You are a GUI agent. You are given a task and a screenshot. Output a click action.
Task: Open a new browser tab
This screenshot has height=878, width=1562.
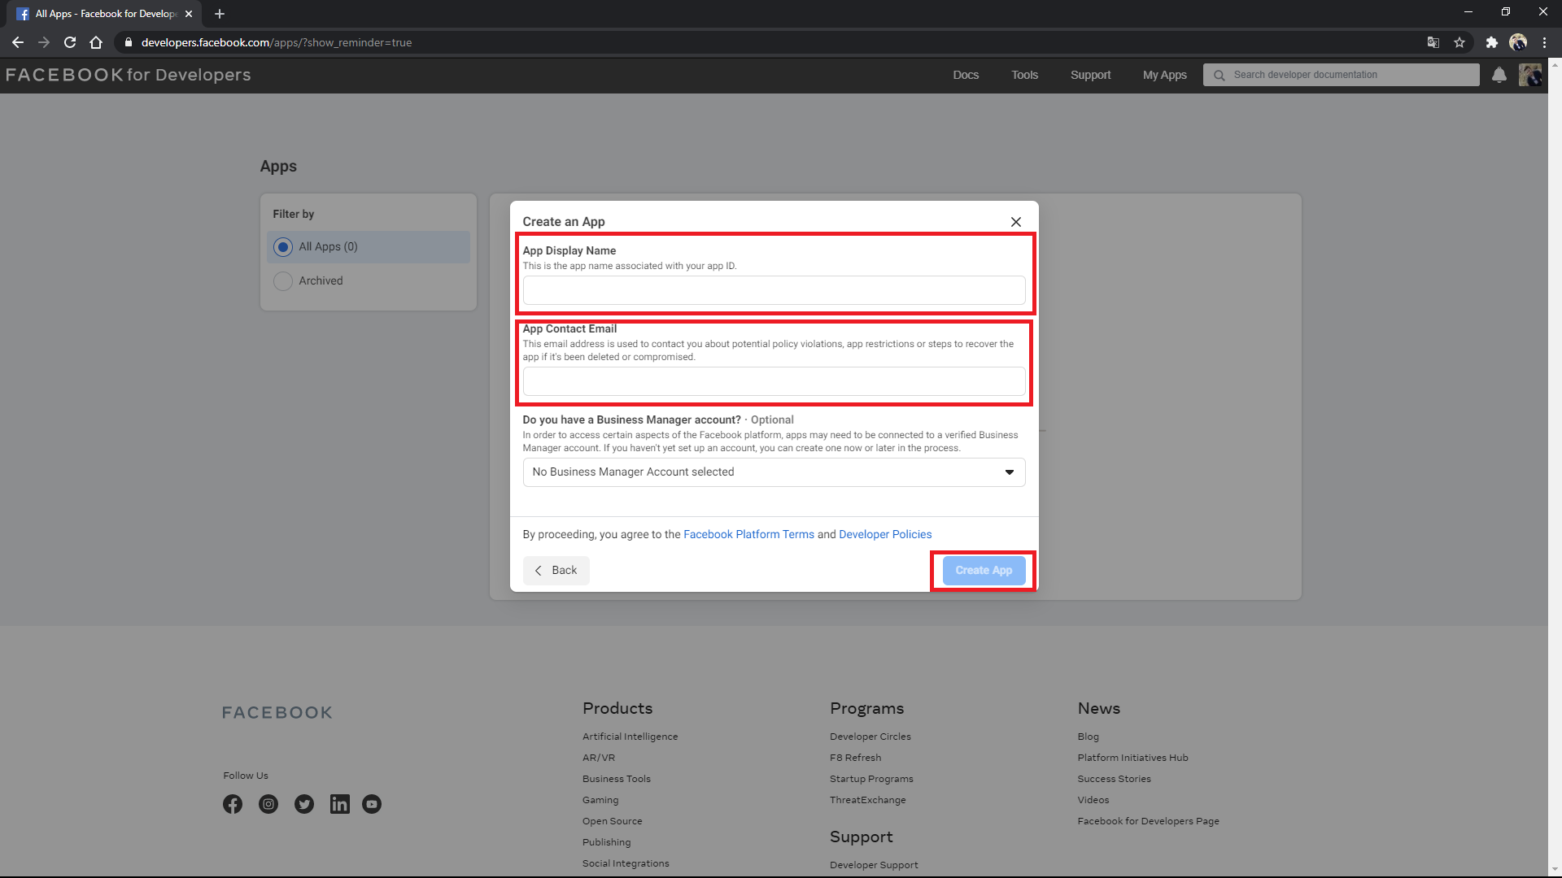(220, 14)
